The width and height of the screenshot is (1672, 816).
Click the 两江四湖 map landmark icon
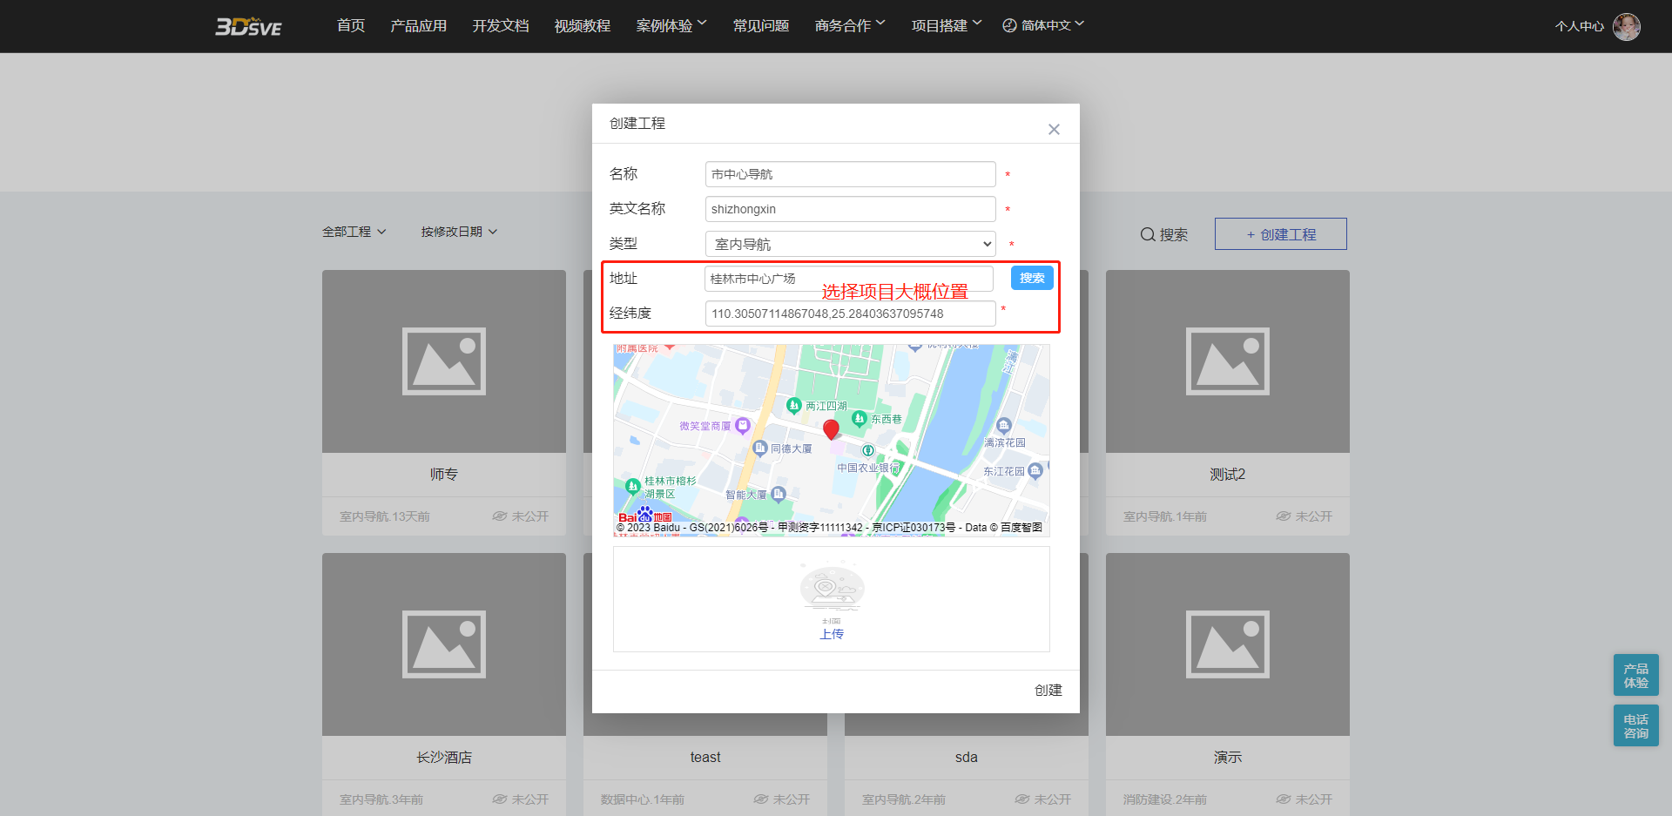(793, 405)
